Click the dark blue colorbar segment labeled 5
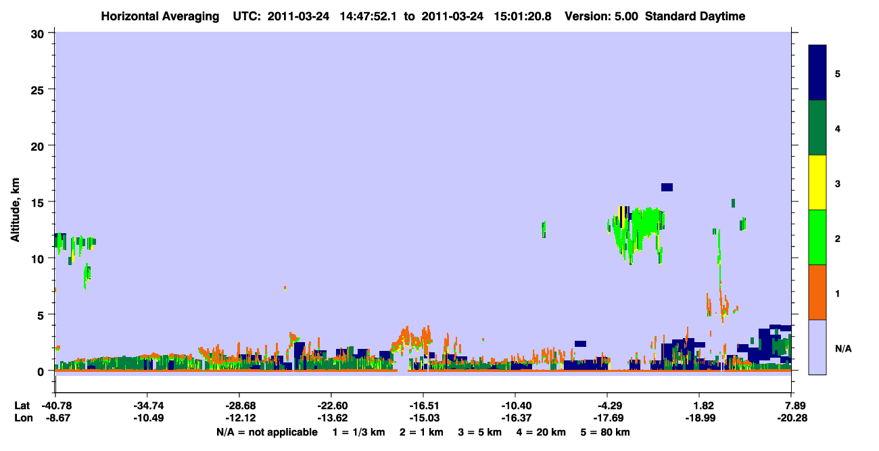Image resolution: width=879 pixels, height=451 pixels. tap(817, 73)
